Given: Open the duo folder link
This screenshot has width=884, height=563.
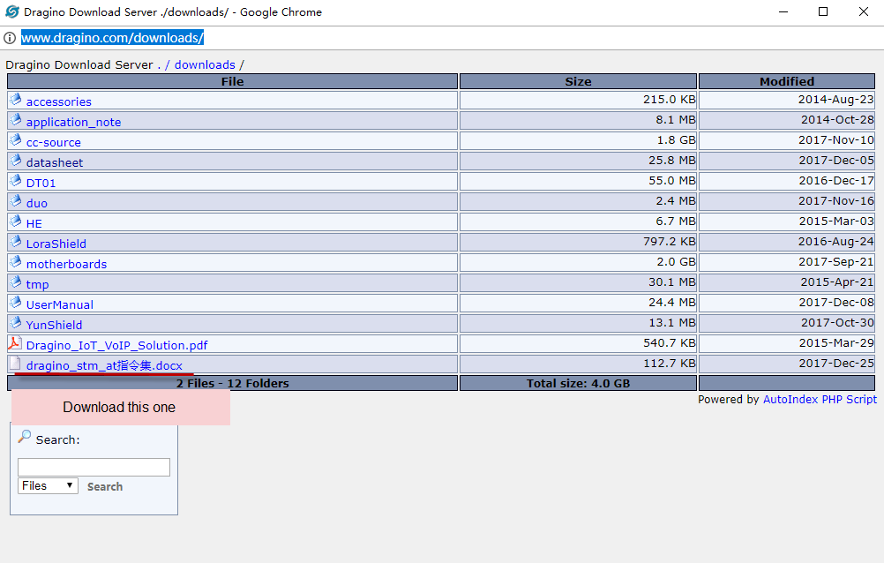Looking at the screenshot, I should pos(37,204).
